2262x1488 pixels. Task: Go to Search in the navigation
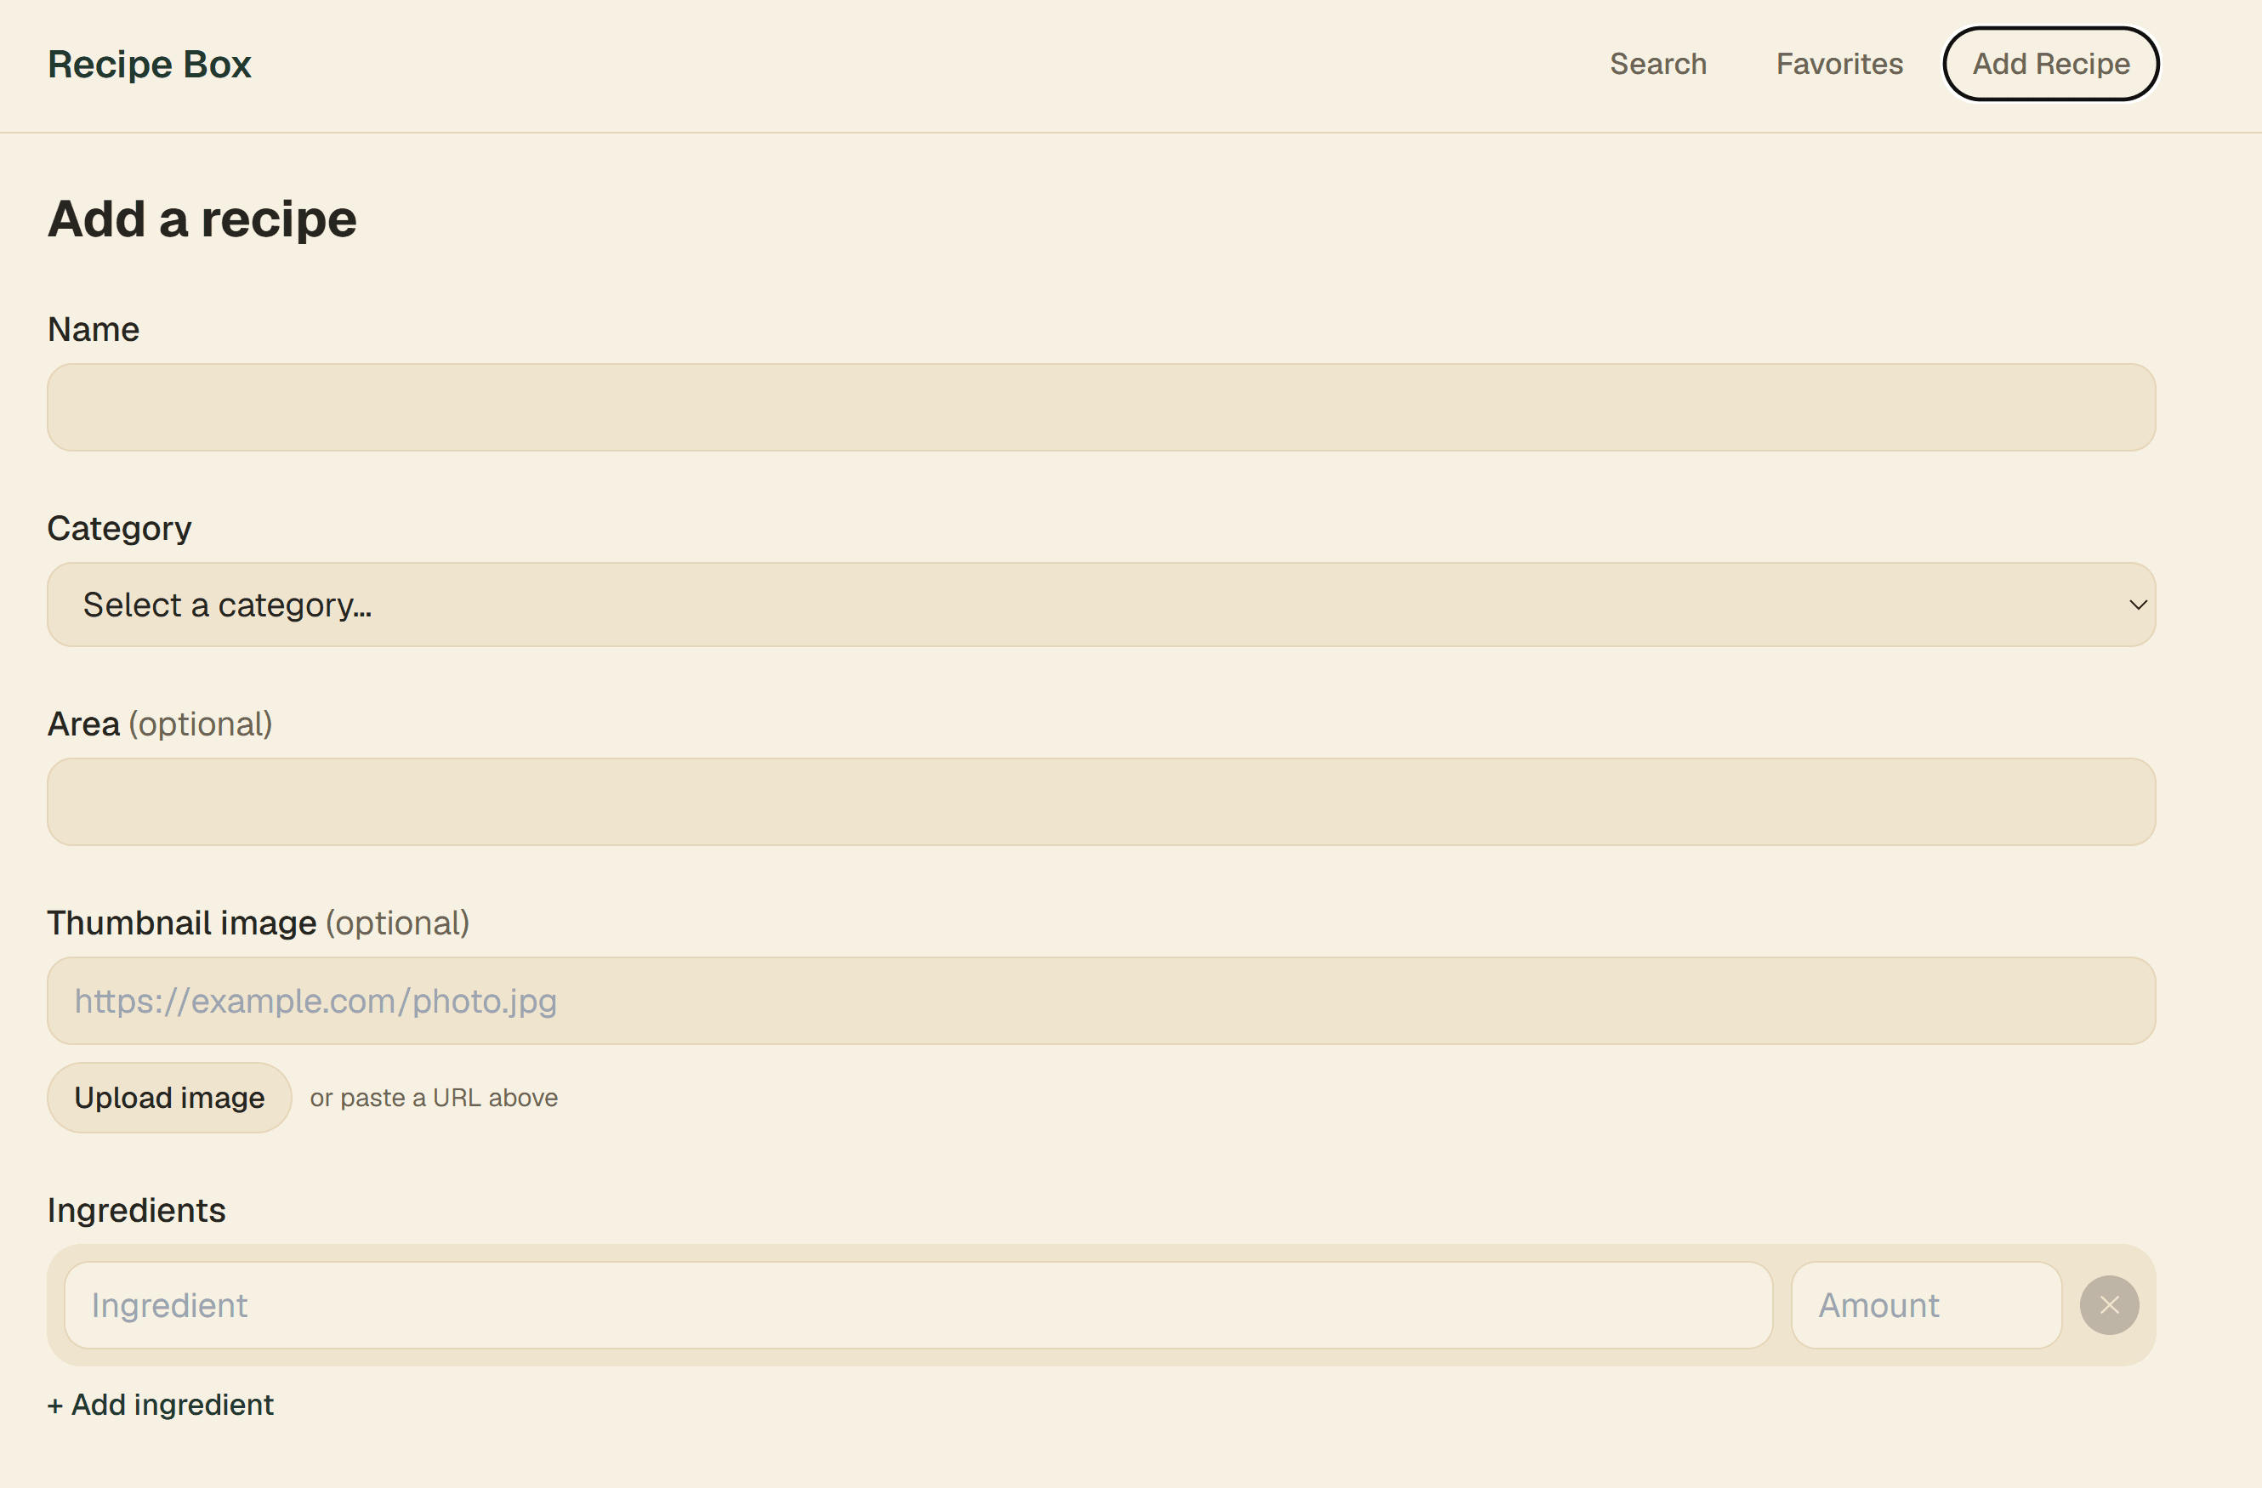click(1657, 64)
